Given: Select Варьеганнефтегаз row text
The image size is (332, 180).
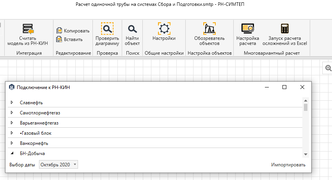Looking at the screenshot, I should 39,123.
